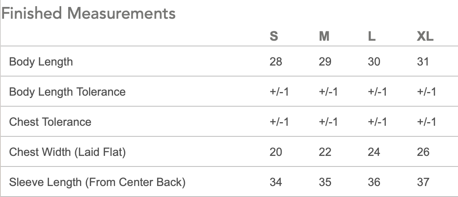This screenshot has width=458, height=197.
Task: Click the Body Length Tolerance row label
Action: (67, 92)
